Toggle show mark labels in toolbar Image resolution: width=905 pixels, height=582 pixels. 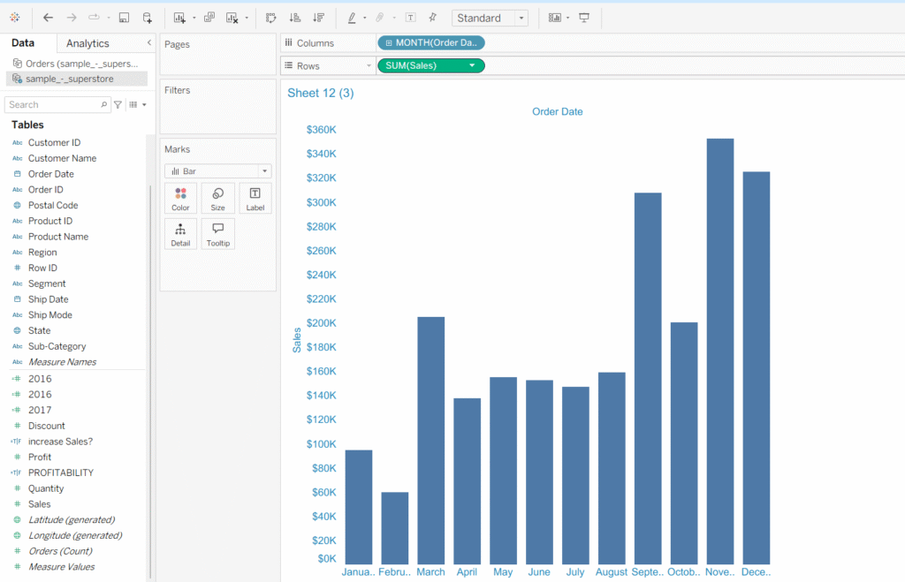[410, 18]
